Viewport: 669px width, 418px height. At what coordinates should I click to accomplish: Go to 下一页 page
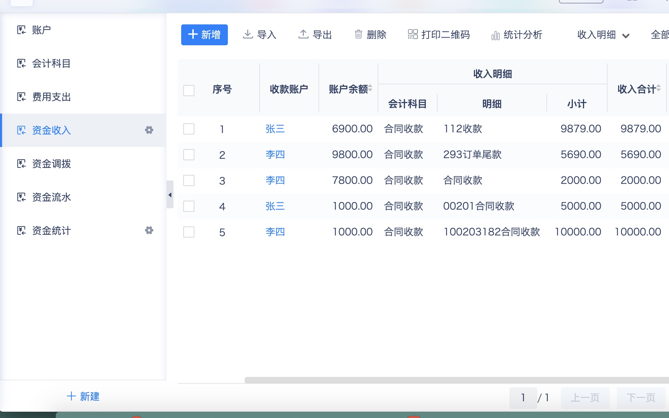[641, 398]
